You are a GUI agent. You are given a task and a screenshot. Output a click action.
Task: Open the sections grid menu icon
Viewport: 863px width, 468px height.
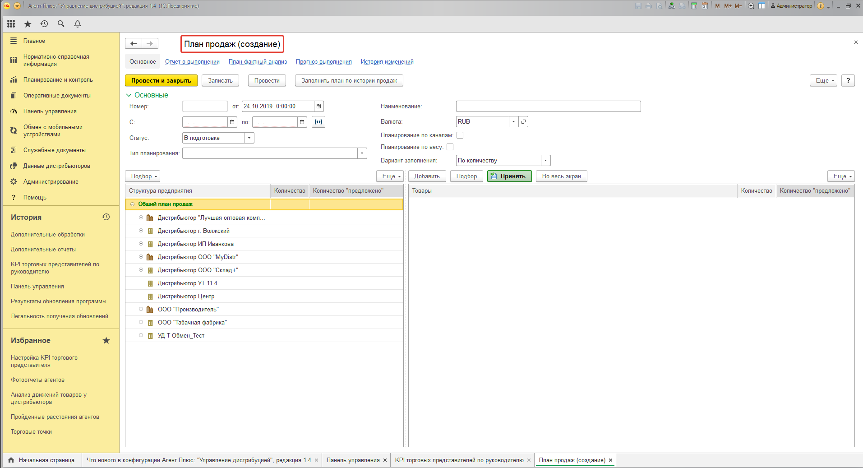click(x=11, y=24)
